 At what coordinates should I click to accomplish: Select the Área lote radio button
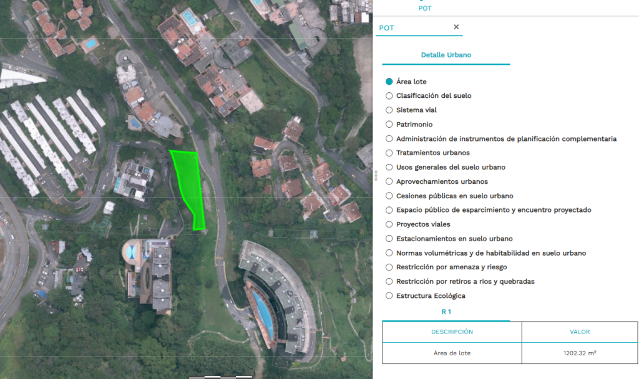[x=389, y=82]
